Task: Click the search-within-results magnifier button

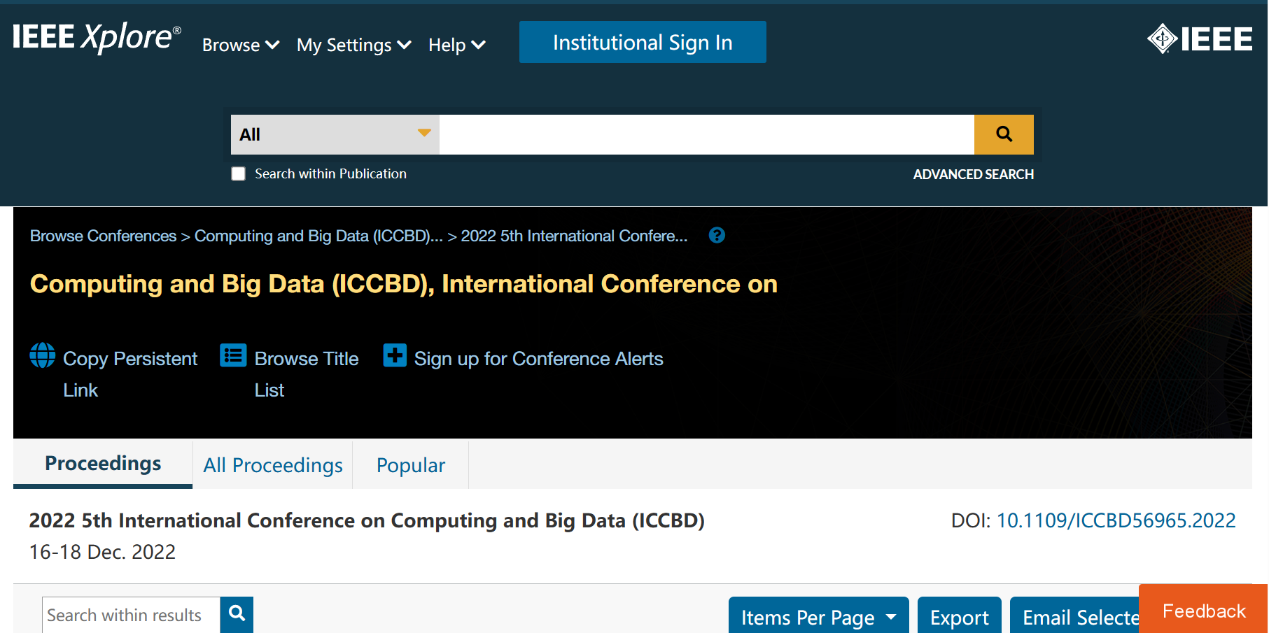Action: 237,614
